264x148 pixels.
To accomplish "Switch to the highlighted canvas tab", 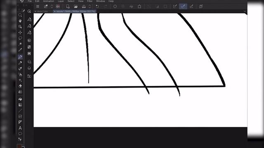I will tap(75, 12).
